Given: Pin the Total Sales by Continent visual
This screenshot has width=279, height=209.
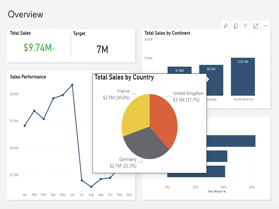Looking at the screenshot, I should 226,26.
